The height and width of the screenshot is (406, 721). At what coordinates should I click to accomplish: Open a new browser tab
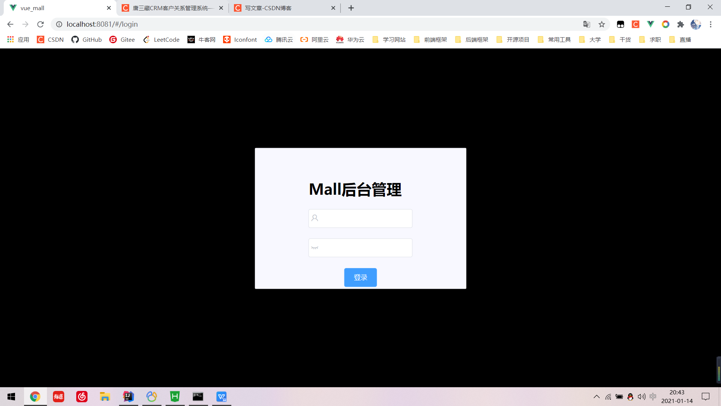(351, 8)
